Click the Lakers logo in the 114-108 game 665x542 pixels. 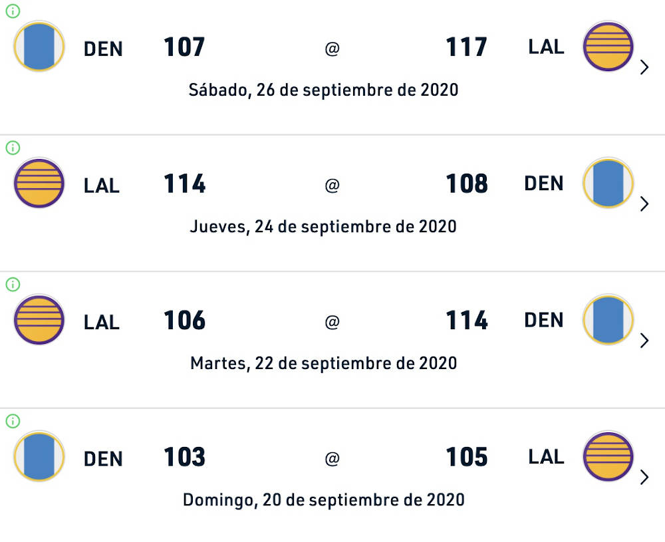[39, 183]
